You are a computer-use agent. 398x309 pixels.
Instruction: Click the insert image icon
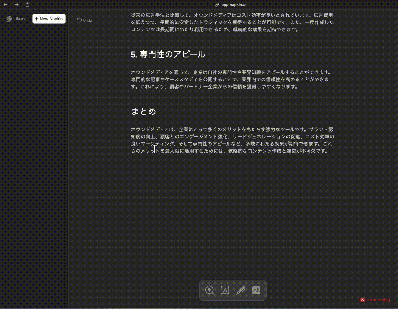pos(256,290)
